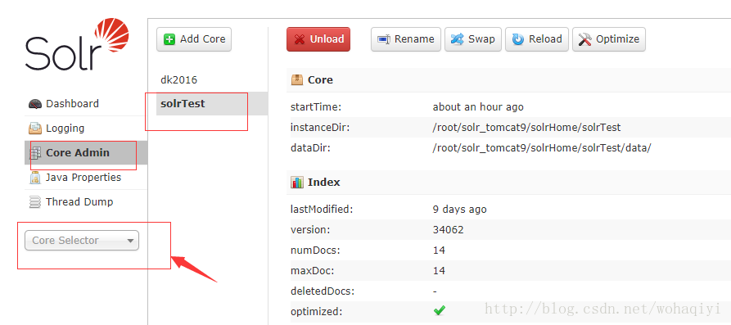Click the deletedDocs label
731x325 pixels.
tap(323, 291)
